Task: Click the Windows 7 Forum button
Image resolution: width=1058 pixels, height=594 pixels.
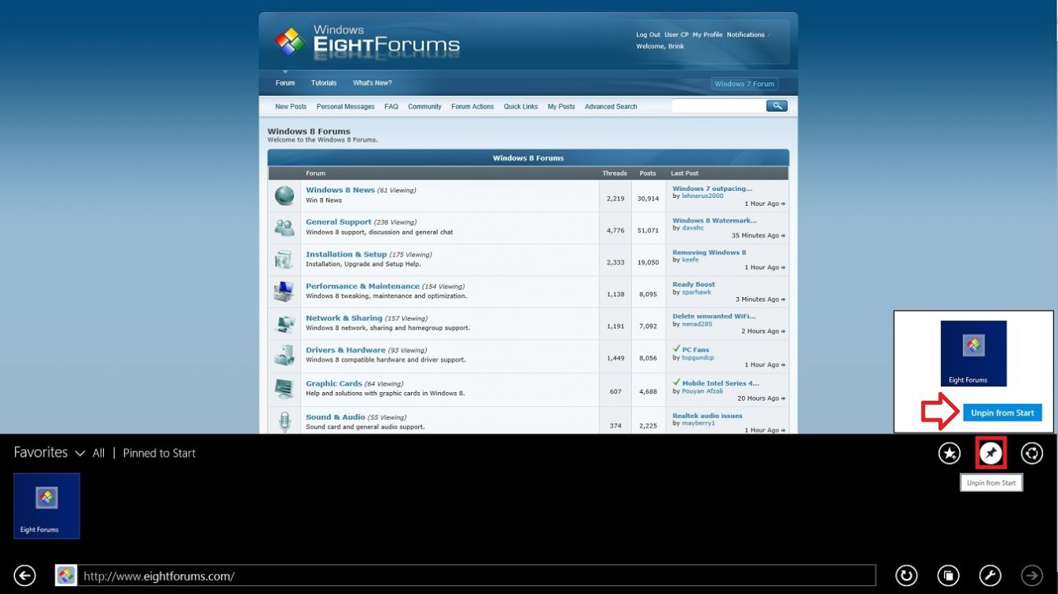Action: click(x=744, y=84)
